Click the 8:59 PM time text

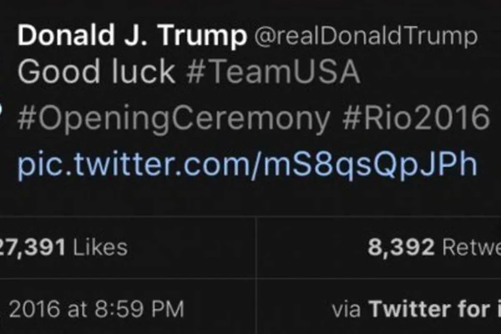point(139,309)
